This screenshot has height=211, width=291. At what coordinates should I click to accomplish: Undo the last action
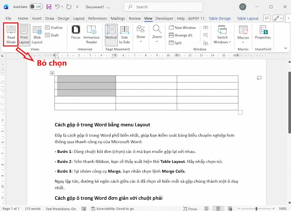point(57,7)
